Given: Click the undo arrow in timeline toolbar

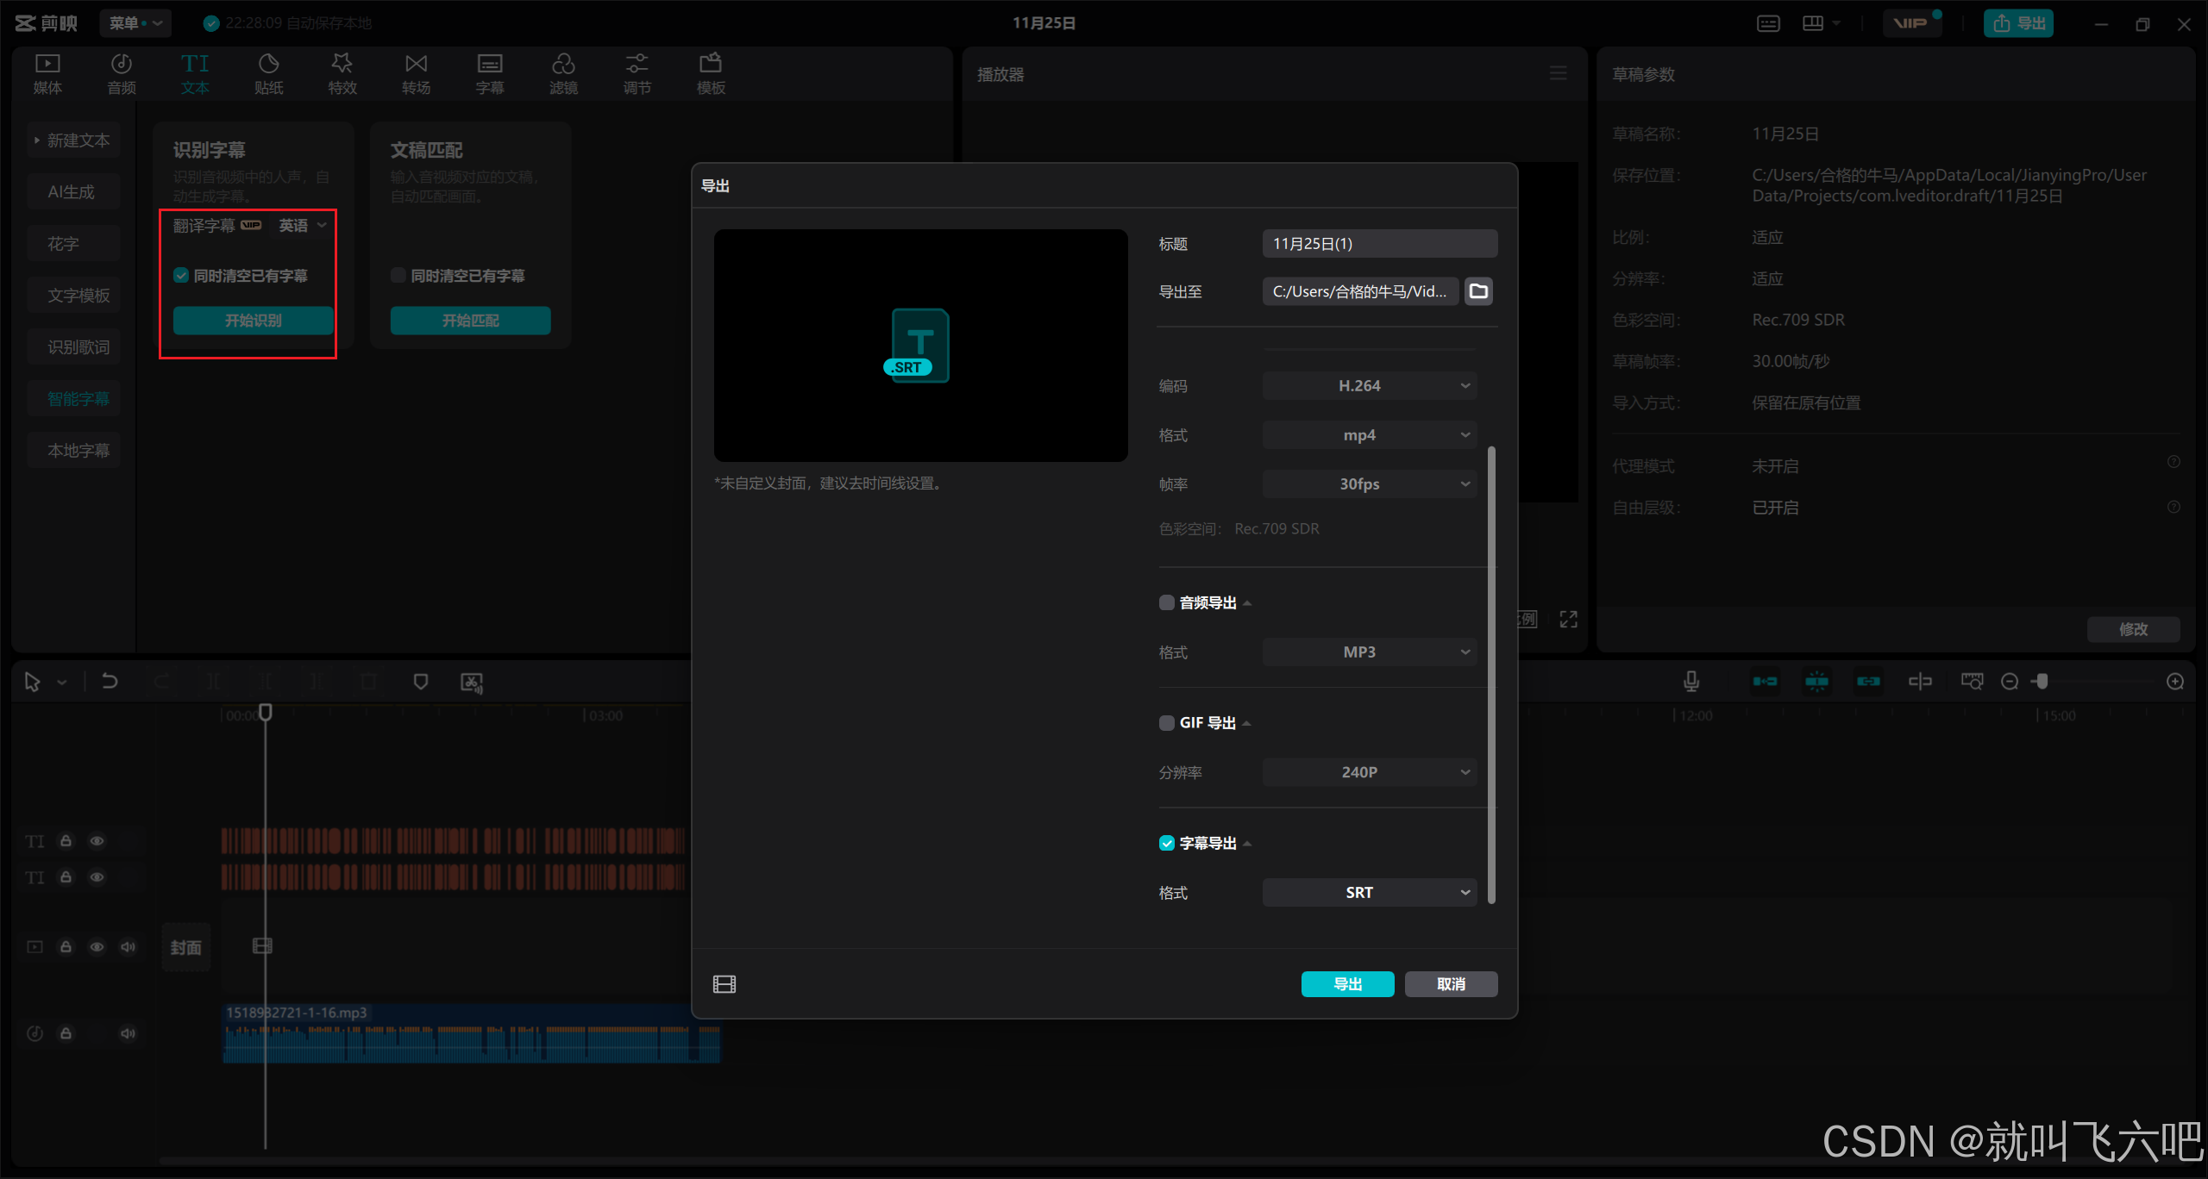Looking at the screenshot, I should pyautogui.click(x=110, y=682).
